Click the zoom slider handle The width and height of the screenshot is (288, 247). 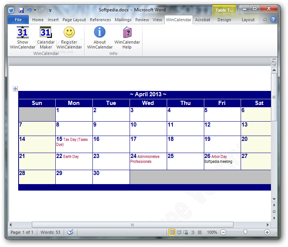click(x=246, y=232)
